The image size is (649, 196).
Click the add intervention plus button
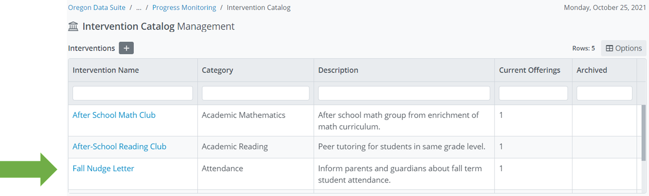[x=126, y=48]
